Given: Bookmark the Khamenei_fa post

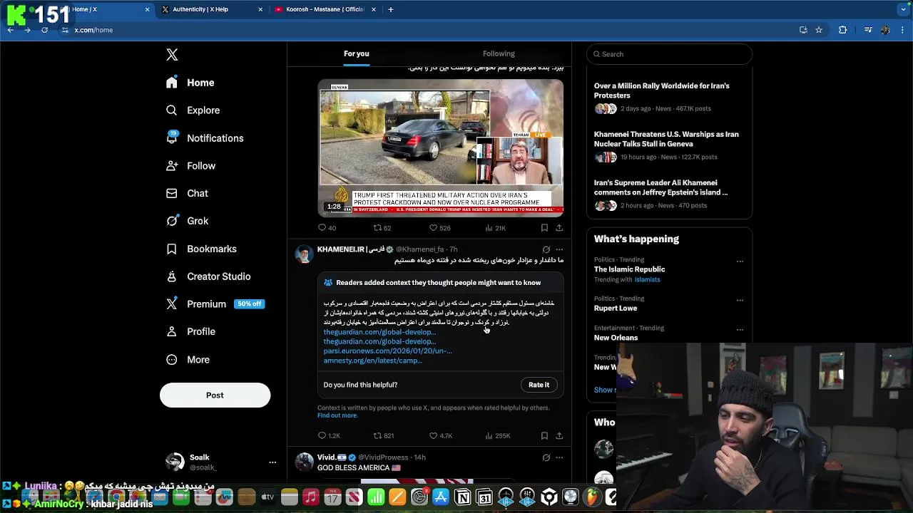Looking at the screenshot, I should [x=544, y=435].
